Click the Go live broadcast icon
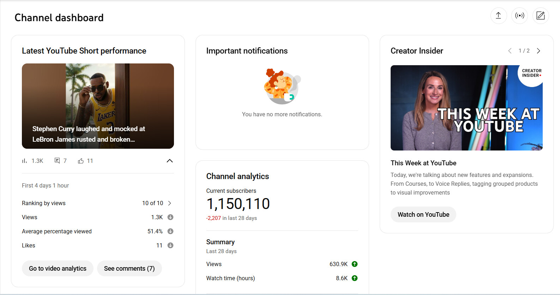The width and height of the screenshot is (560, 295). pos(519,16)
